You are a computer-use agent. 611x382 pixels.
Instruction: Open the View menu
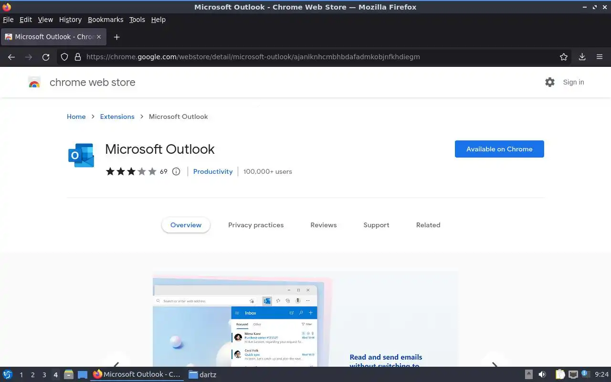(x=45, y=20)
